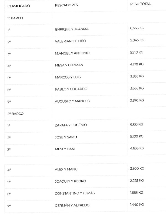Screen dimensions: 166x215
Task: Select the MESA Y GUZMAN cell
Action: point(69,65)
